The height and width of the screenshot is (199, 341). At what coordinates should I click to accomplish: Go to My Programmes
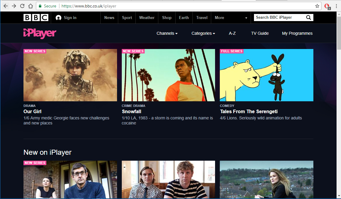tap(297, 33)
